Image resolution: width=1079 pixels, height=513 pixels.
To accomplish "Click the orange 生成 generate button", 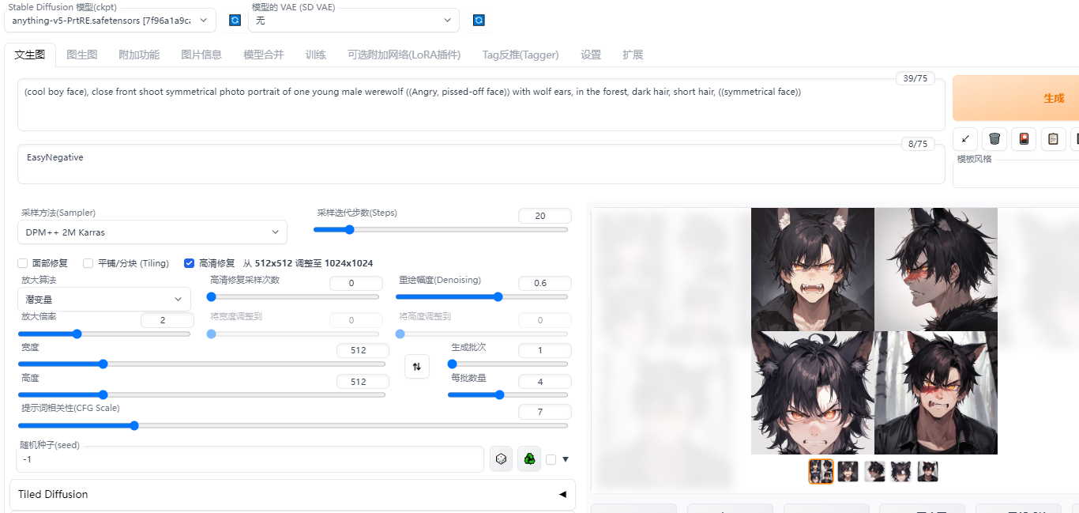I will click(x=1016, y=98).
